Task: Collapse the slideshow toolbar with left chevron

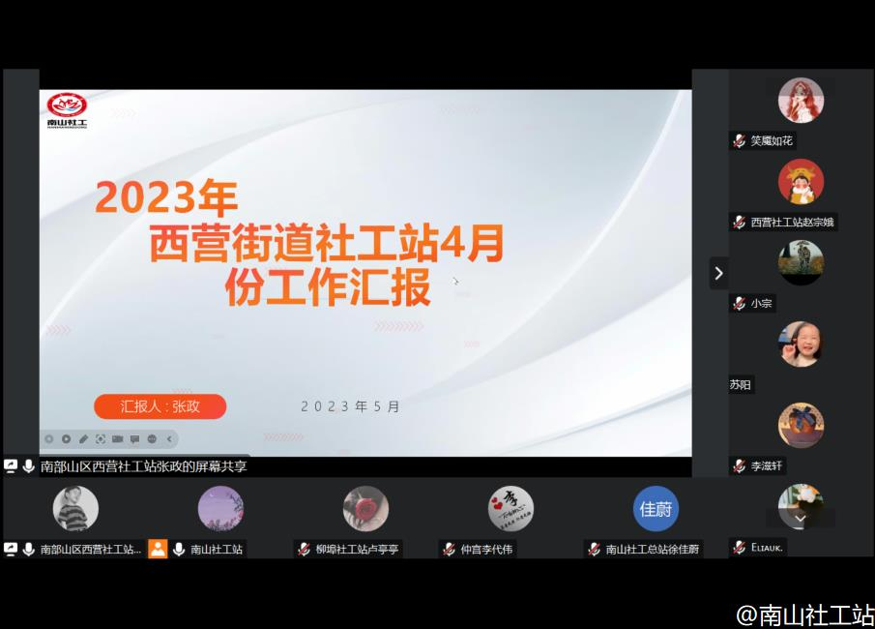Action: point(169,439)
